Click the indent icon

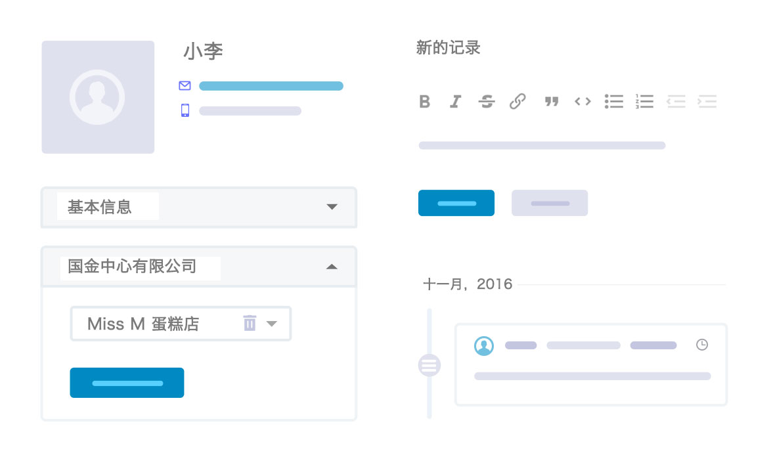tap(707, 102)
